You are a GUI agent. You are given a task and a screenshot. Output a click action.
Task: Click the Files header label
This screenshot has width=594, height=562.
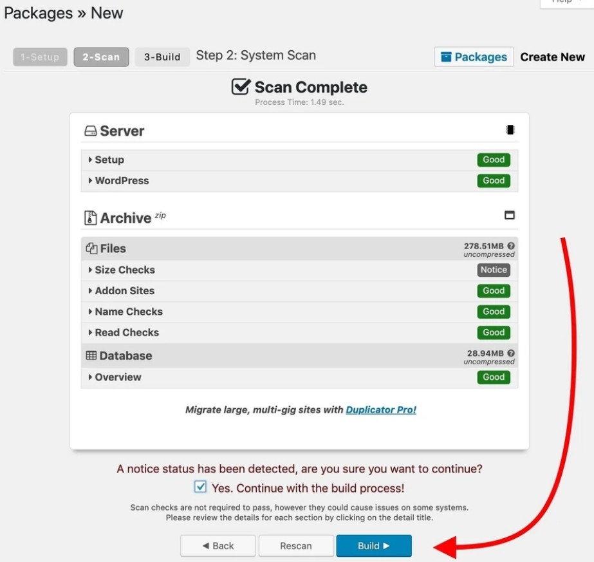pos(113,248)
